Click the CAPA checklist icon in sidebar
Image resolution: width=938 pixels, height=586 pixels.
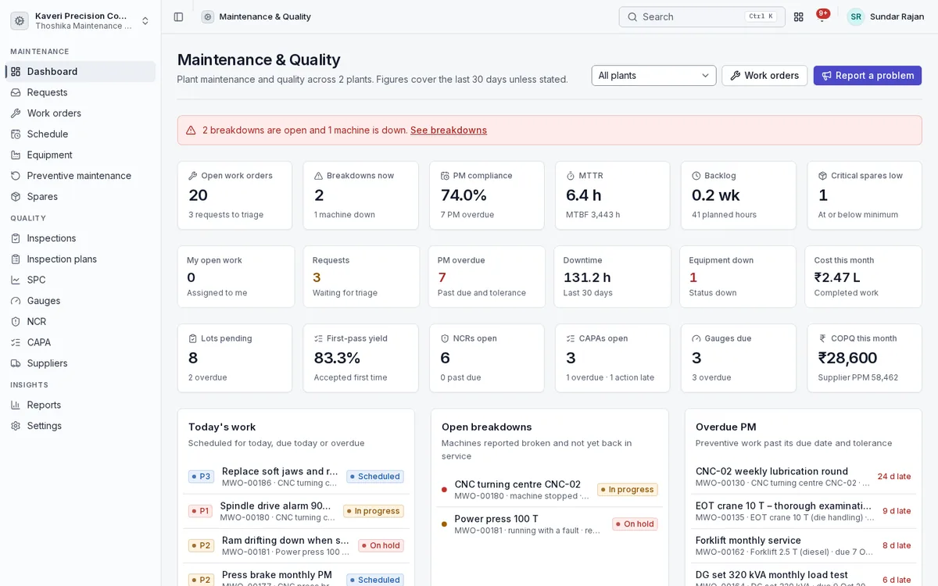(x=16, y=342)
